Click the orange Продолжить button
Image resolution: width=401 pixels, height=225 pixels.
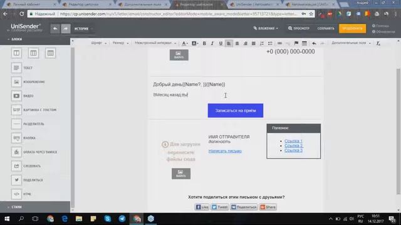352,28
